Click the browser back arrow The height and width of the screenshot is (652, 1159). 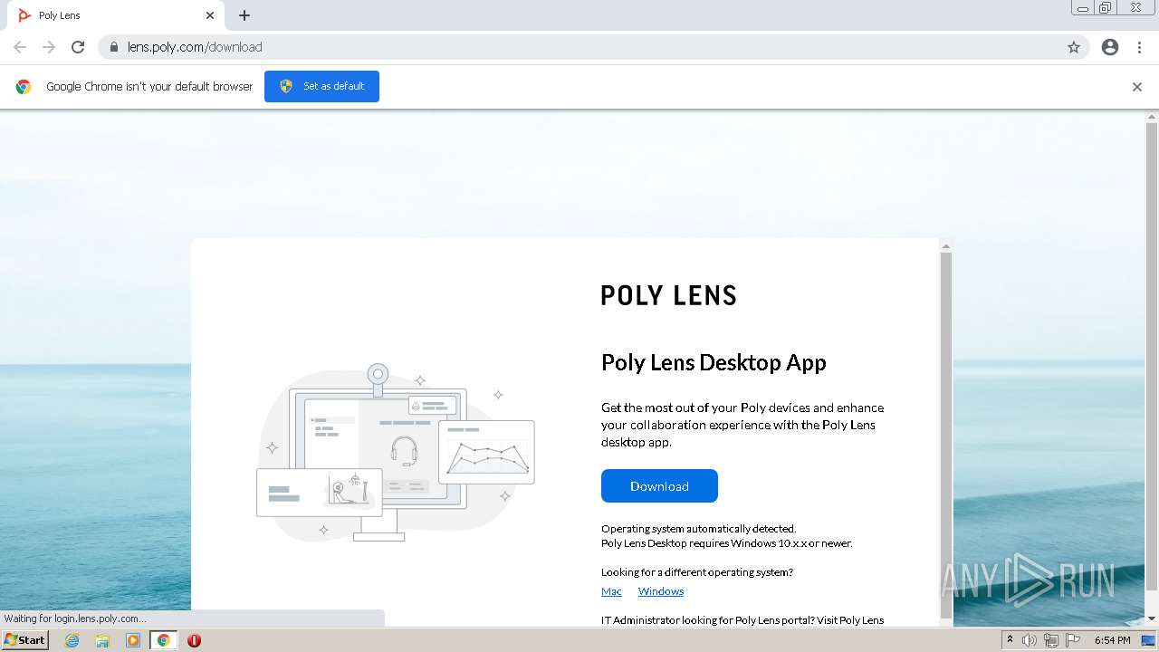coord(20,47)
